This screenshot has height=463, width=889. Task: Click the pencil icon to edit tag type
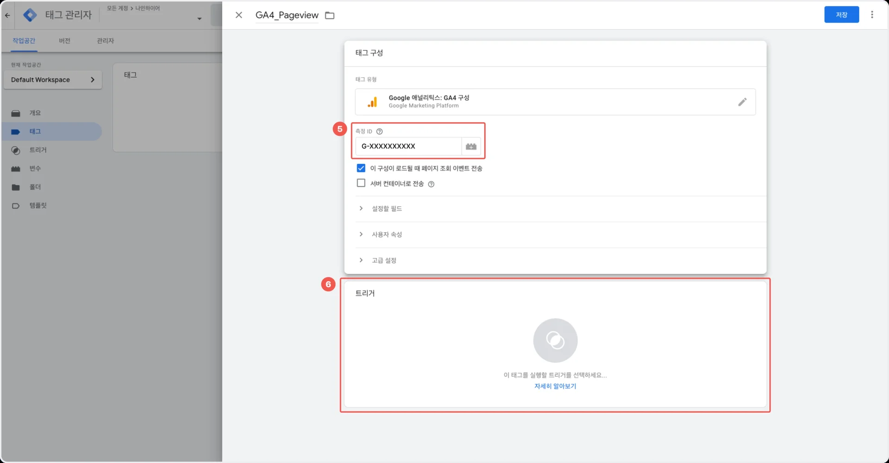click(x=742, y=102)
